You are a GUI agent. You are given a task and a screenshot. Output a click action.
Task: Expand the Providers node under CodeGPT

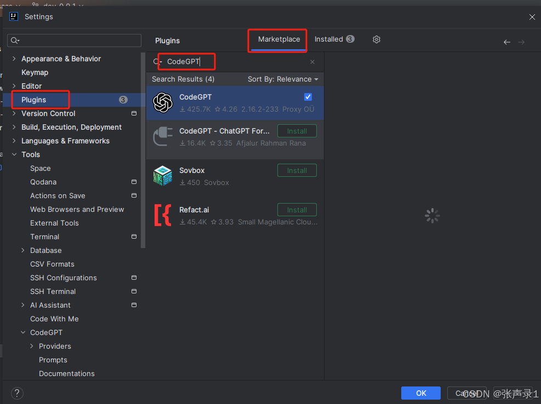(x=32, y=346)
